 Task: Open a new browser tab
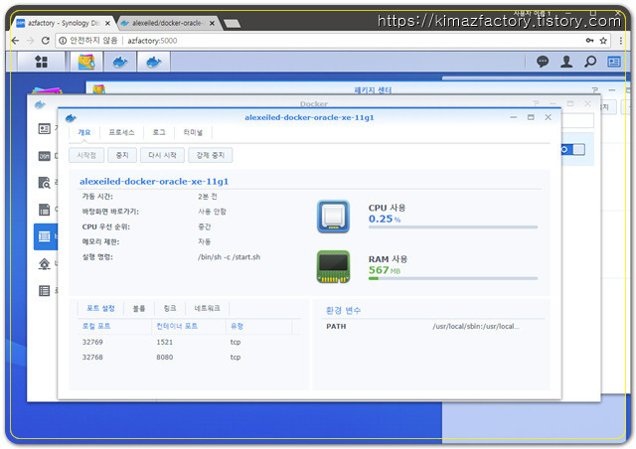[232, 24]
